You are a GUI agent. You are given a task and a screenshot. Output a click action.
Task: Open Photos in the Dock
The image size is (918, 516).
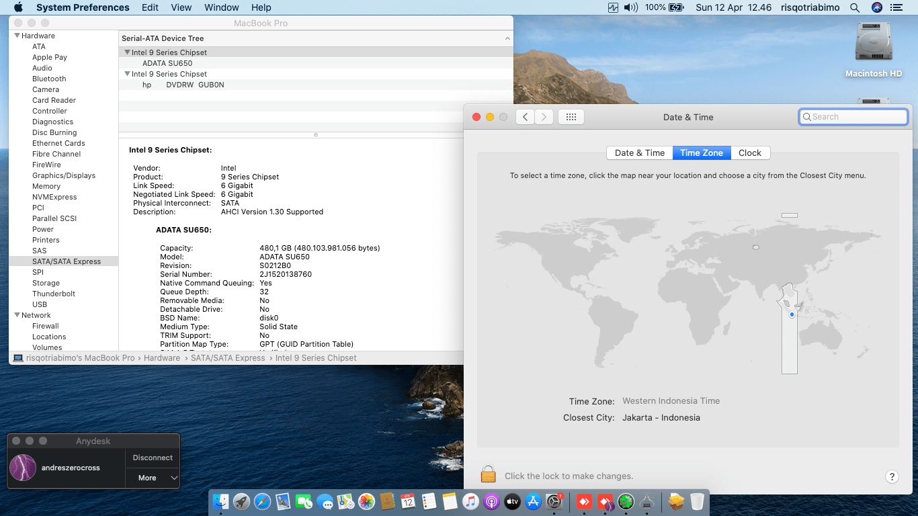(x=366, y=501)
